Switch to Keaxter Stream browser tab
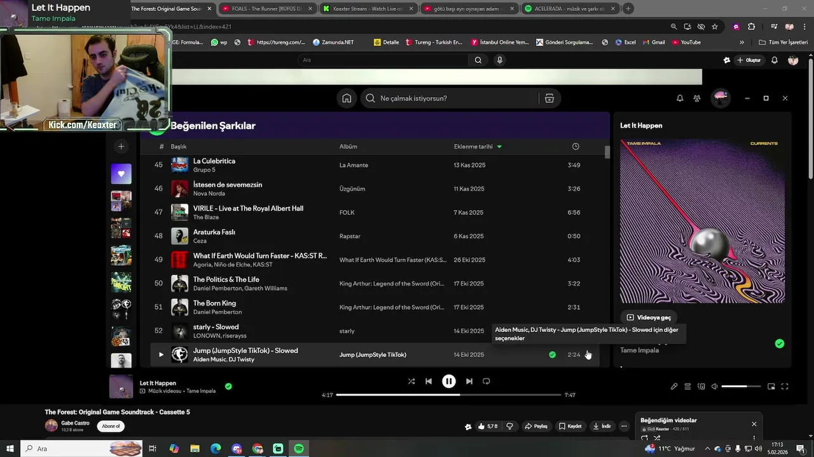Image resolution: width=814 pixels, height=457 pixels. point(369,9)
